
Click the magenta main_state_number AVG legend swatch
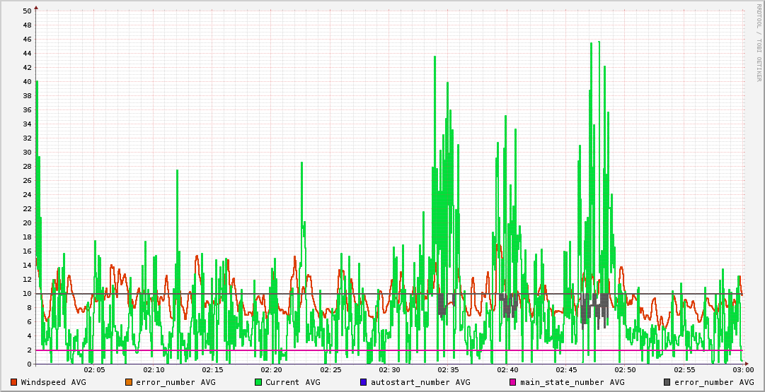tap(513, 382)
